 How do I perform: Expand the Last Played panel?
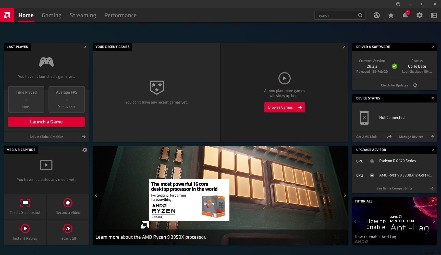(85, 47)
